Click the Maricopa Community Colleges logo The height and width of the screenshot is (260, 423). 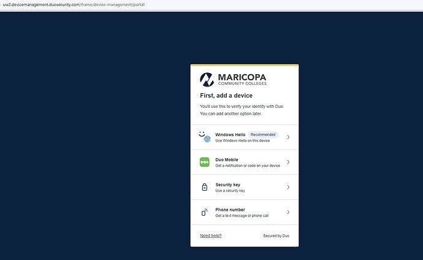pos(233,80)
